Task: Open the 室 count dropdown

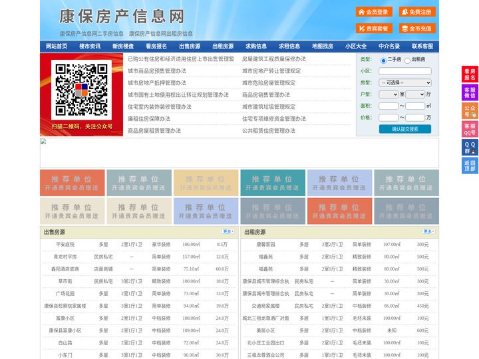Action: click(389, 94)
